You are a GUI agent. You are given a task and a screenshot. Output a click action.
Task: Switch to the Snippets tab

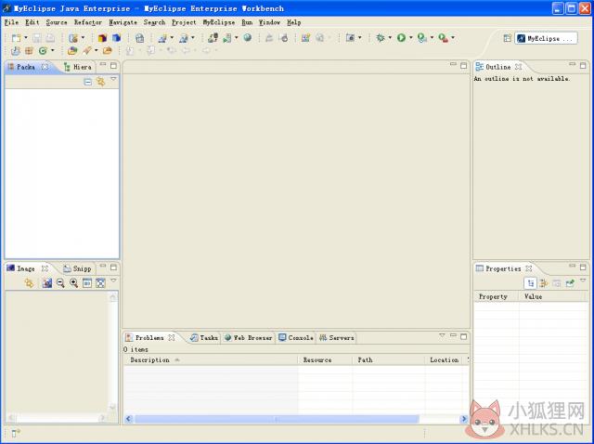coord(78,268)
